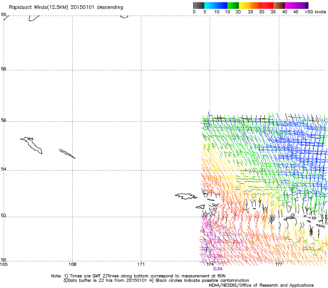Image resolution: width=328 pixels, height=288 pixels.
Task: Click the red 30-35 knots color band
Action: pyautogui.click(x=268, y=5)
